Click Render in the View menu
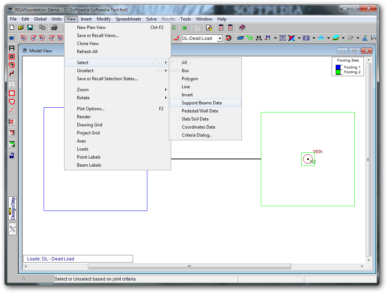387x293 pixels. point(118,117)
